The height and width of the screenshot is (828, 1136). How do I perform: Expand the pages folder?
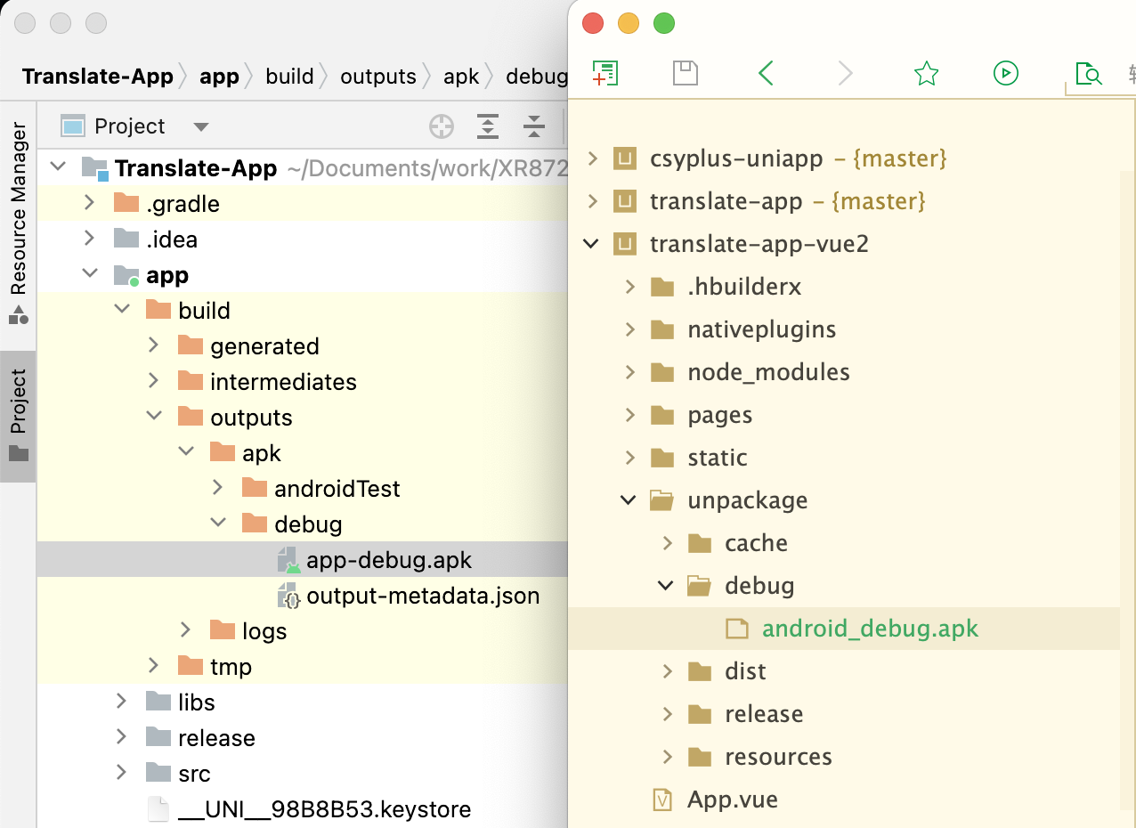click(630, 415)
